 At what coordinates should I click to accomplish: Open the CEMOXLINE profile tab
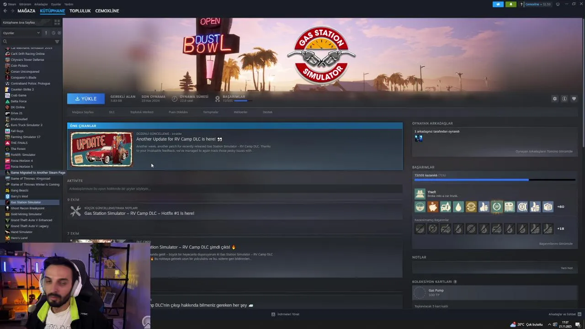pos(107,11)
